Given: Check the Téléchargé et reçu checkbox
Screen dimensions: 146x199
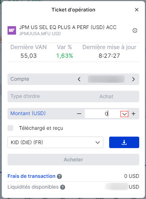Looking at the screenshot, I should tap(10, 128).
